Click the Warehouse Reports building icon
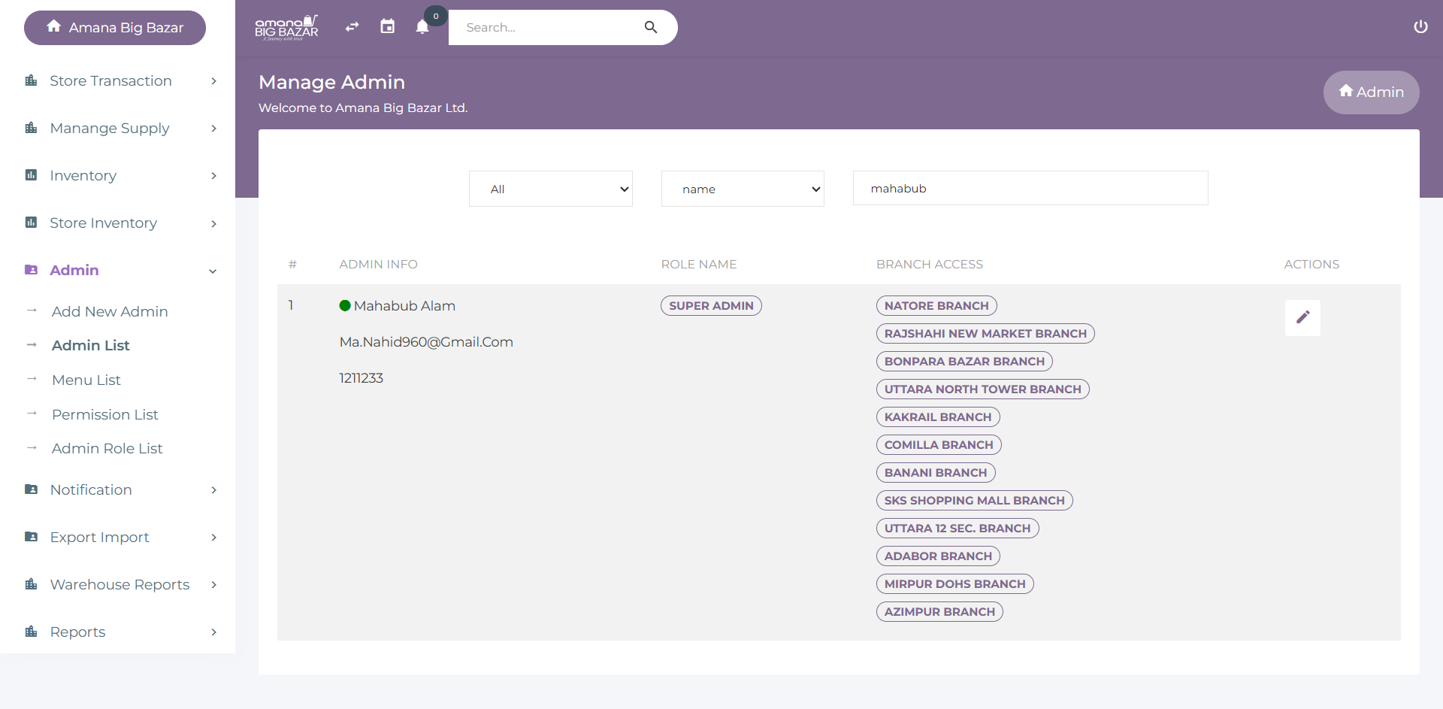This screenshot has height=709, width=1443. click(31, 584)
